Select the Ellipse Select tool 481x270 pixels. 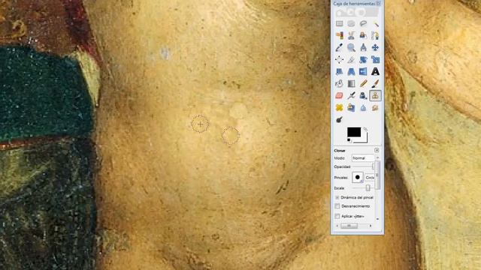[351, 24]
